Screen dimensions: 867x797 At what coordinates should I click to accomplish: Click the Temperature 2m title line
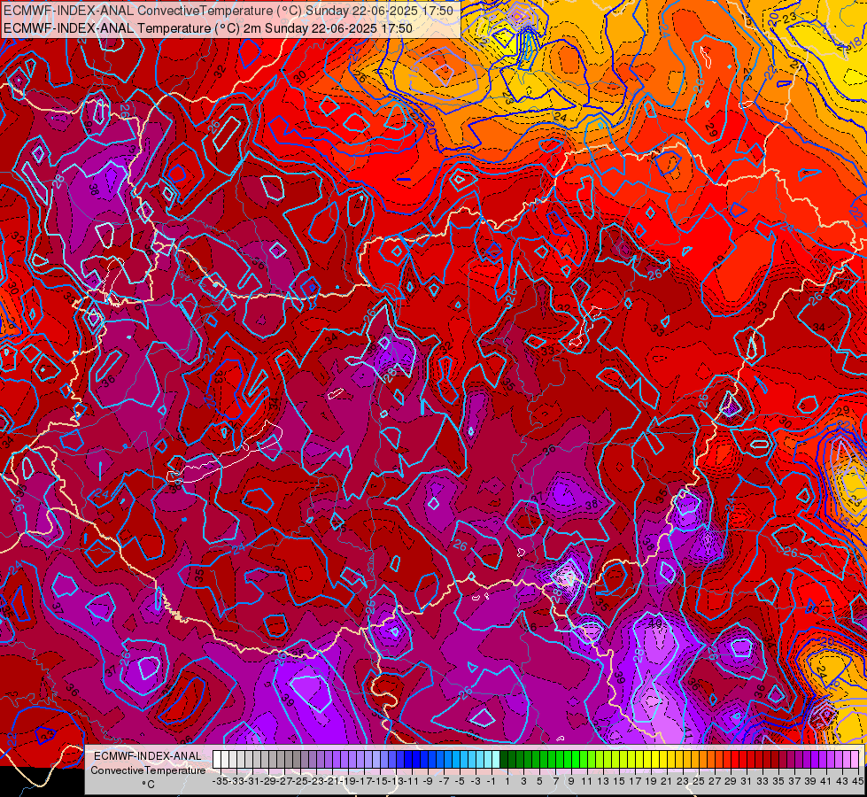pos(208,28)
